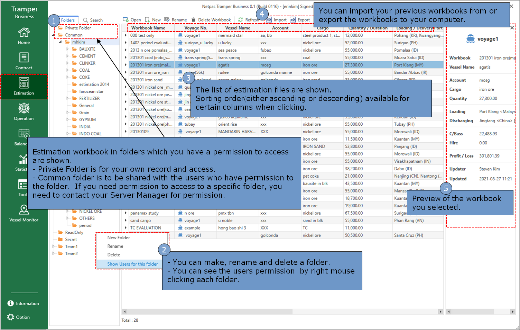The width and height of the screenshot is (520, 330).
Task: Sort by Workbook Name column
Action: pyautogui.click(x=148, y=28)
